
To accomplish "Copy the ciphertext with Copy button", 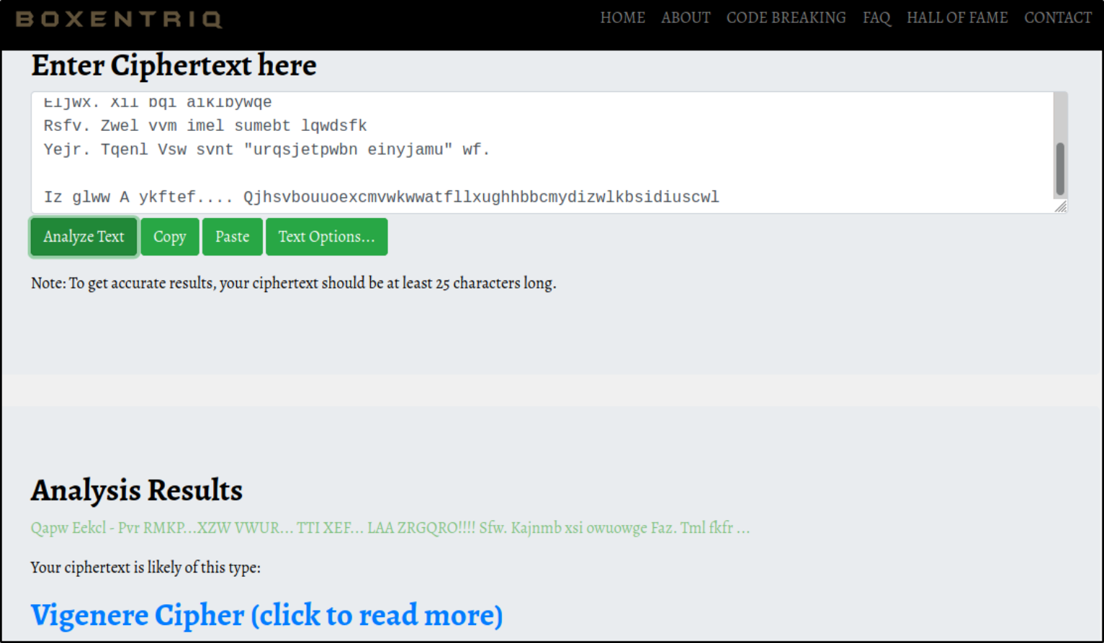I will [170, 237].
